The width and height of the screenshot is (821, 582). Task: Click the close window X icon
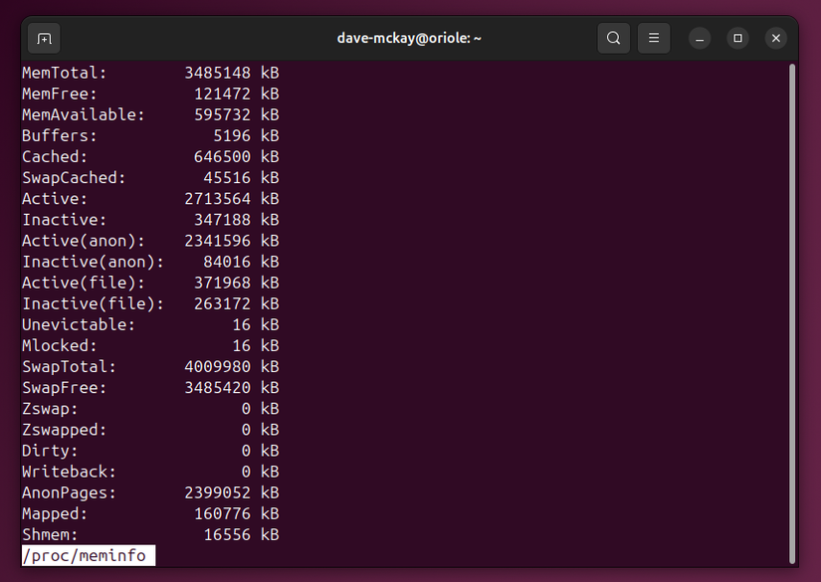[x=775, y=38]
